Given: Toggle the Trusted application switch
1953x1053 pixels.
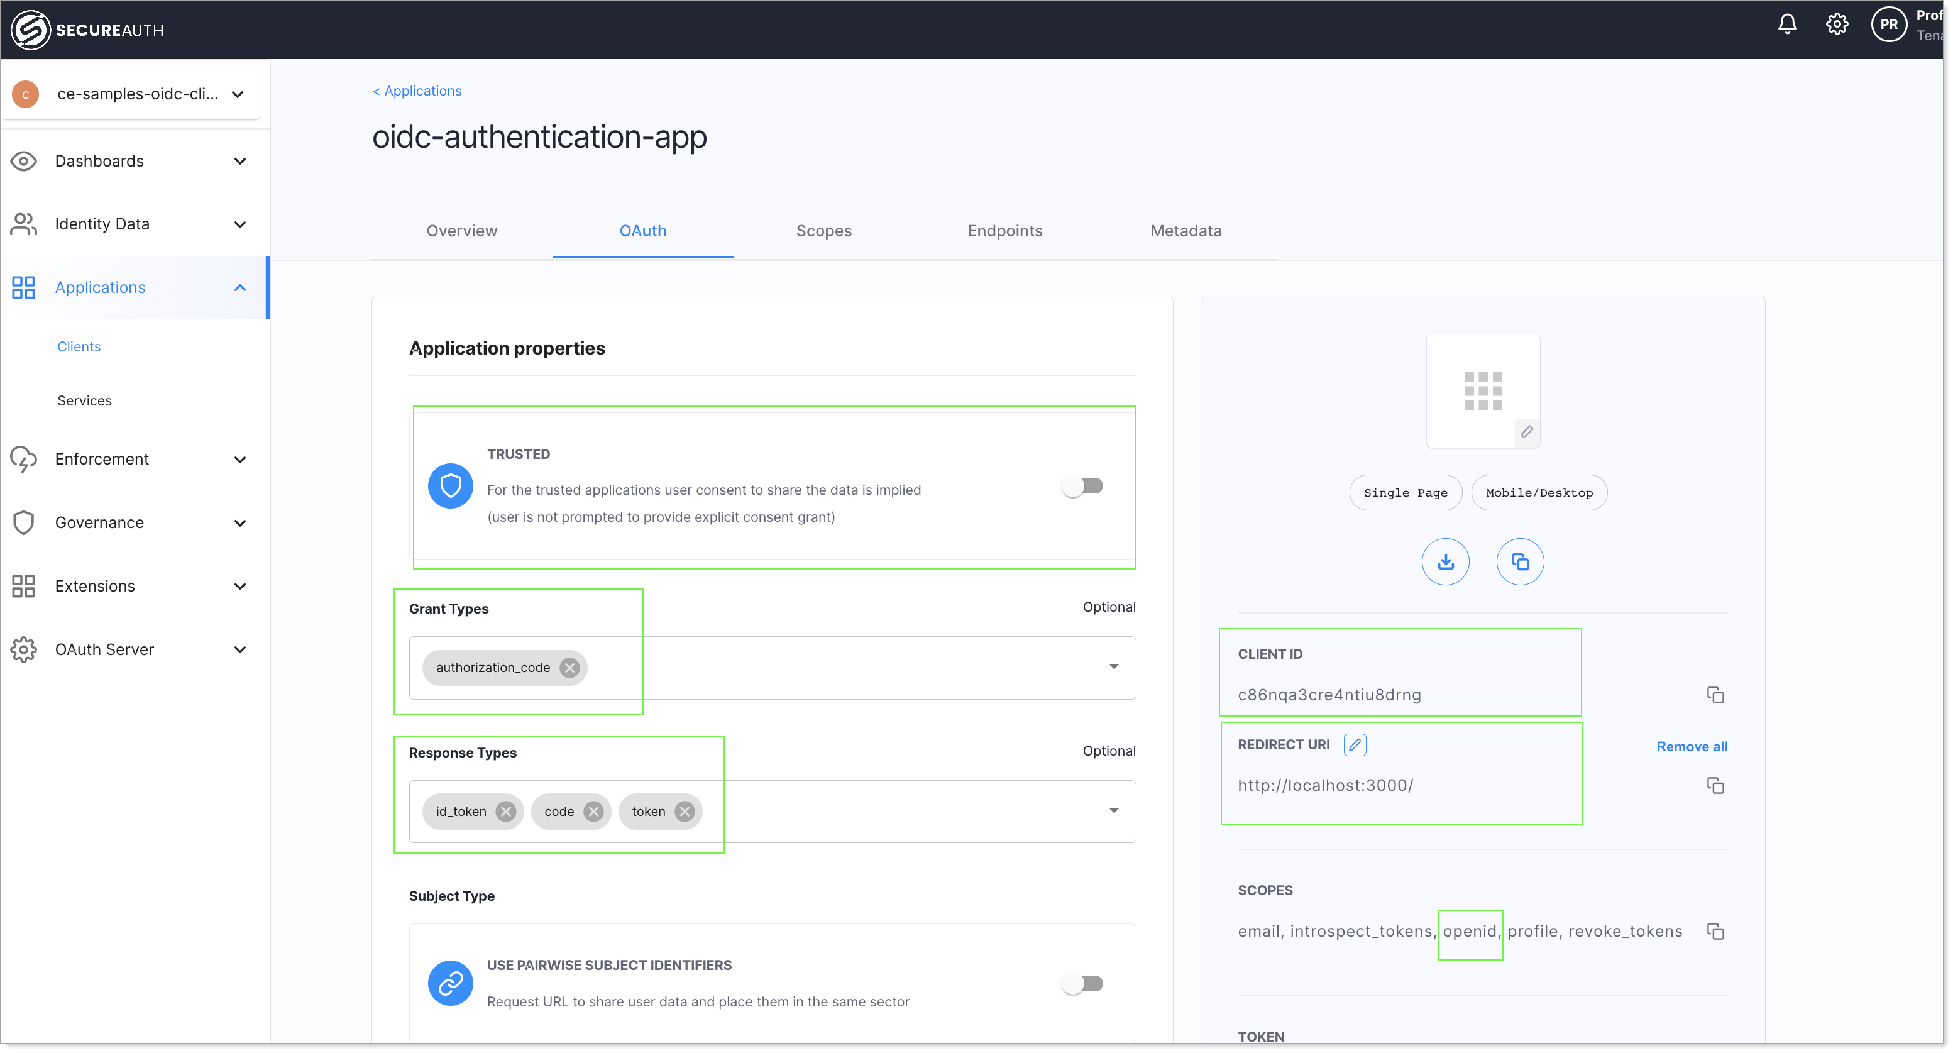Looking at the screenshot, I should click(x=1082, y=485).
